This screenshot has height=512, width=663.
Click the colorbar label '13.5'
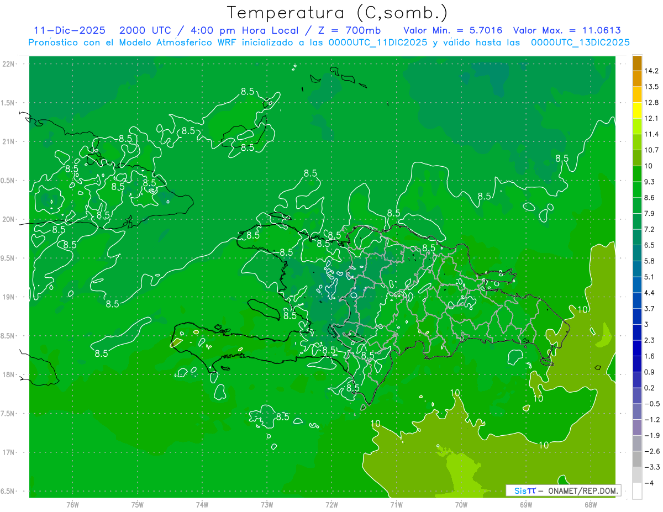click(651, 87)
